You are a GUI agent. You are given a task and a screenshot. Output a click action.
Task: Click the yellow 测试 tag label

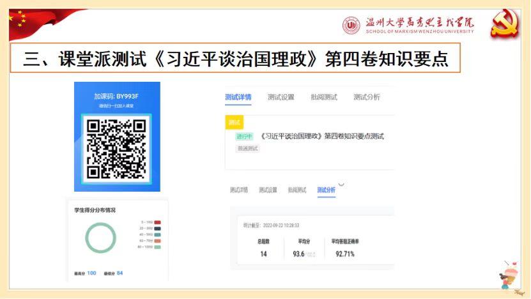(x=235, y=122)
